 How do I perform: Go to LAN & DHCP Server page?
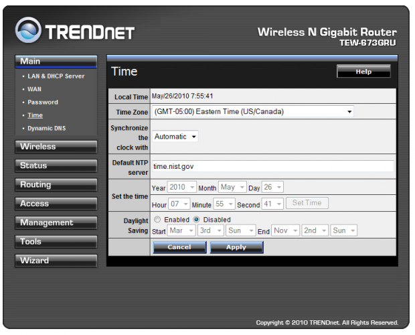click(x=56, y=76)
